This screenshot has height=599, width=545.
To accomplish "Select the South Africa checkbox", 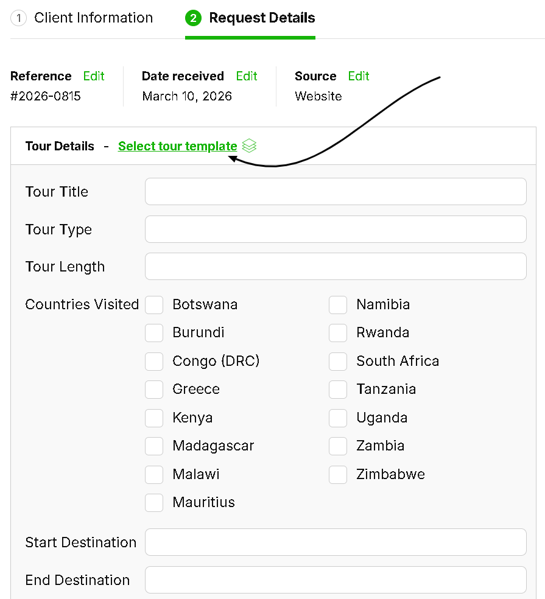I will [338, 361].
